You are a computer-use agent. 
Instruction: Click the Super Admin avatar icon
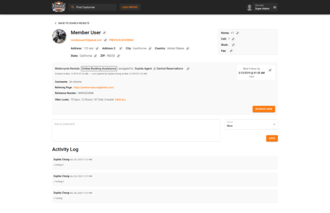(249, 7)
